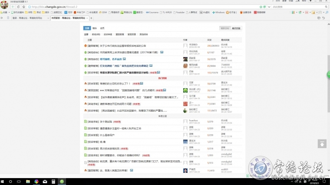Click the first colorful extension icon in toolbar
The width and height of the screenshot is (330, 185).
pos(293,13)
